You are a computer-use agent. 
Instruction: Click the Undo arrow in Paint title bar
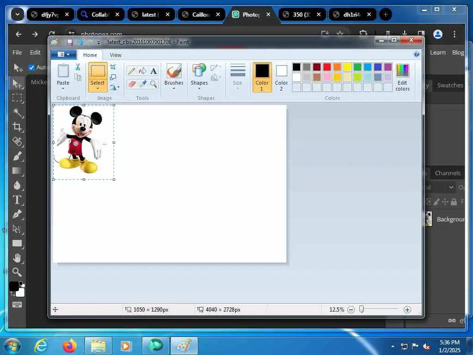click(80, 42)
